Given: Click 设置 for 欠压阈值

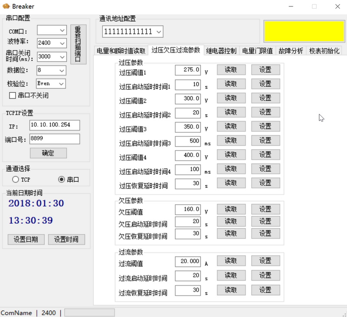Looking at the screenshot, I should click(x=265, y=209).
